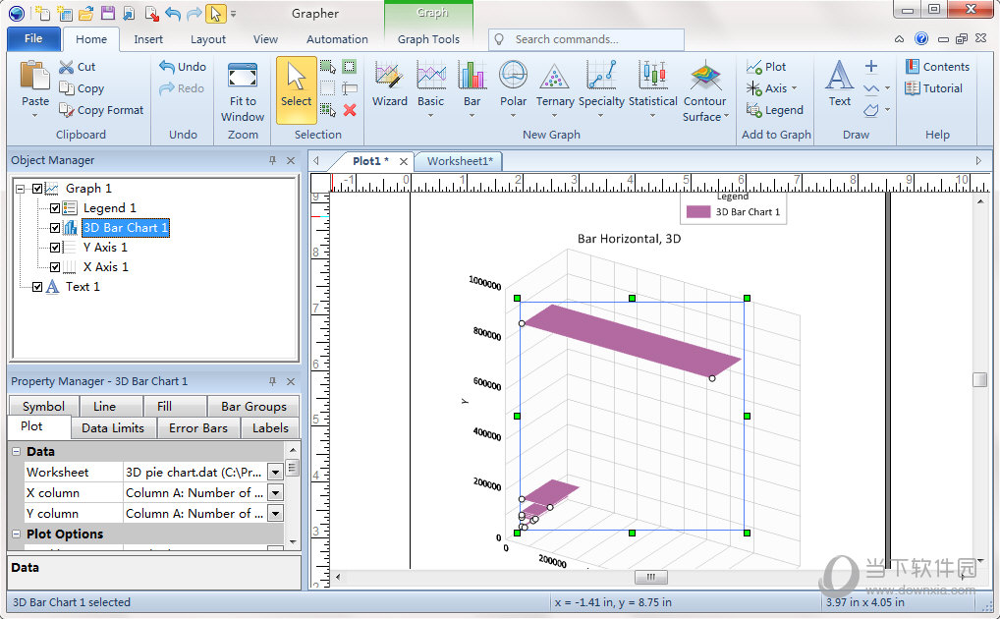Screen dimensions: 1000x619
Task: Open the Specialty graph types
Action: click(601, 88)
